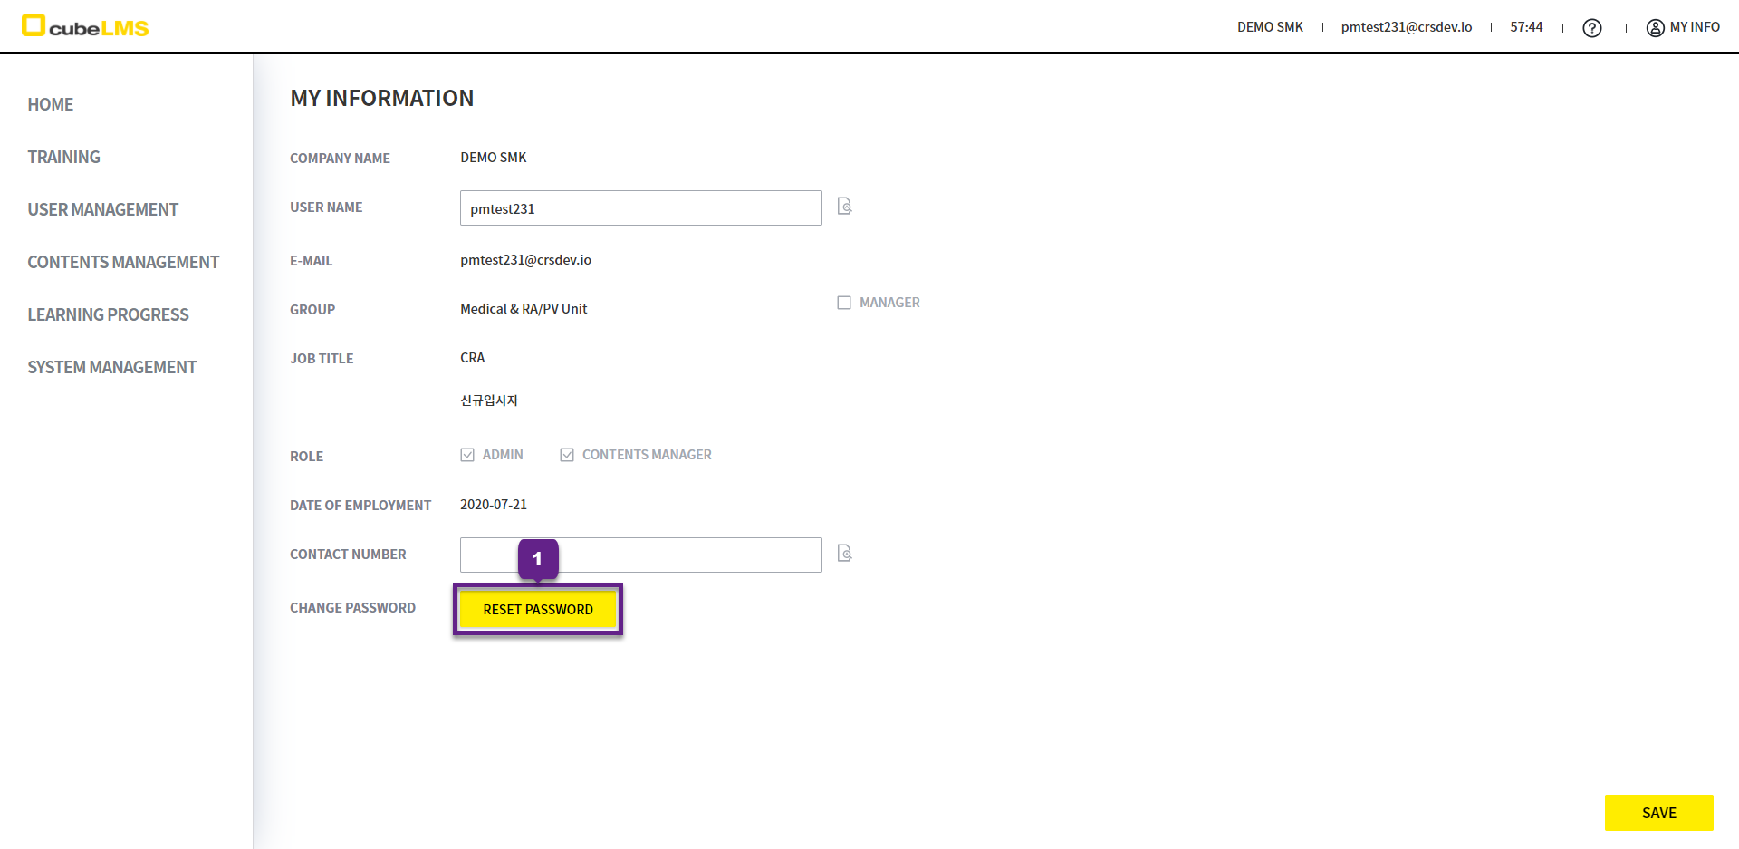
Task: Click document search icon beside USER NAME field
Action: [844, 207]
